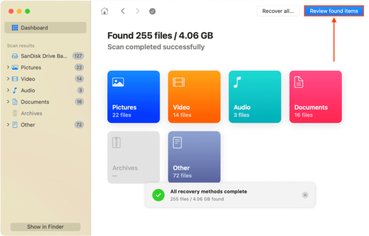Click the forward navigation arrow
This screenshot has width=369, height=236.
pos(138,11)
